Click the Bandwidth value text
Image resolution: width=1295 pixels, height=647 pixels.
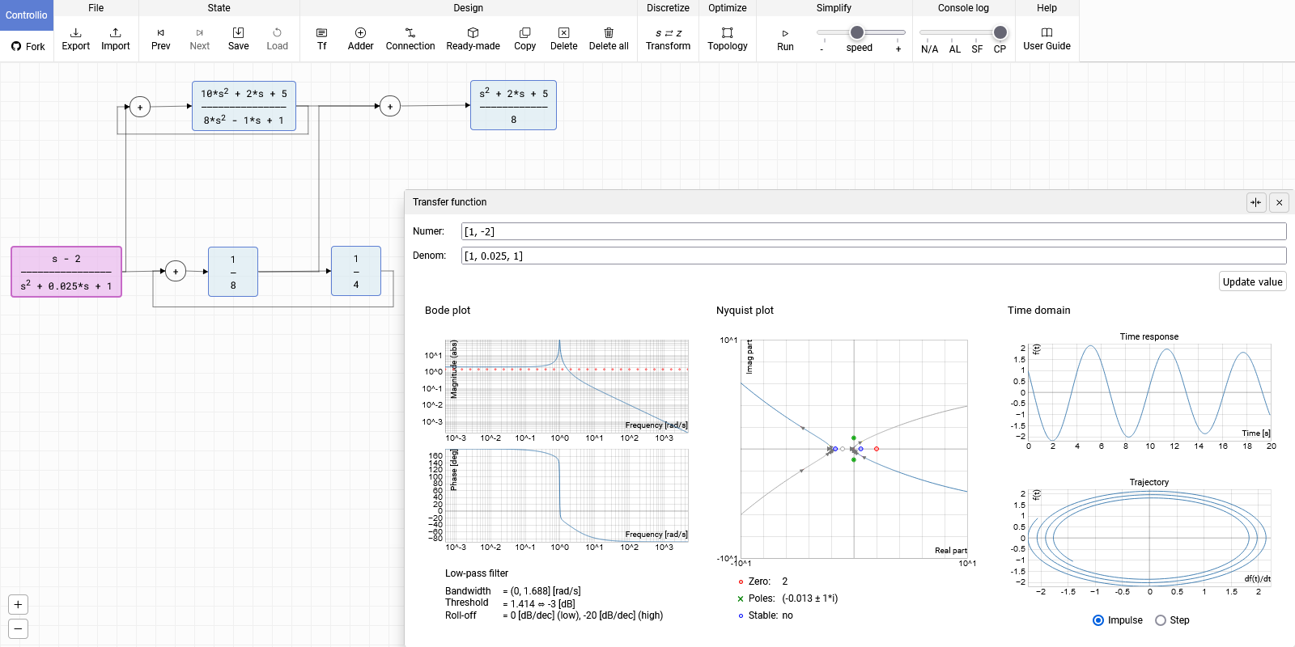click(x=542, y=591)
